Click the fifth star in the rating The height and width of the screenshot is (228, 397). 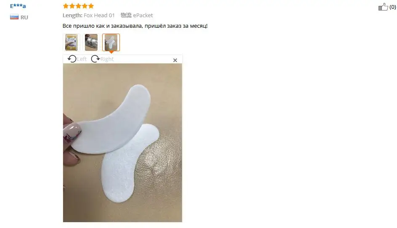click(91, 6)
